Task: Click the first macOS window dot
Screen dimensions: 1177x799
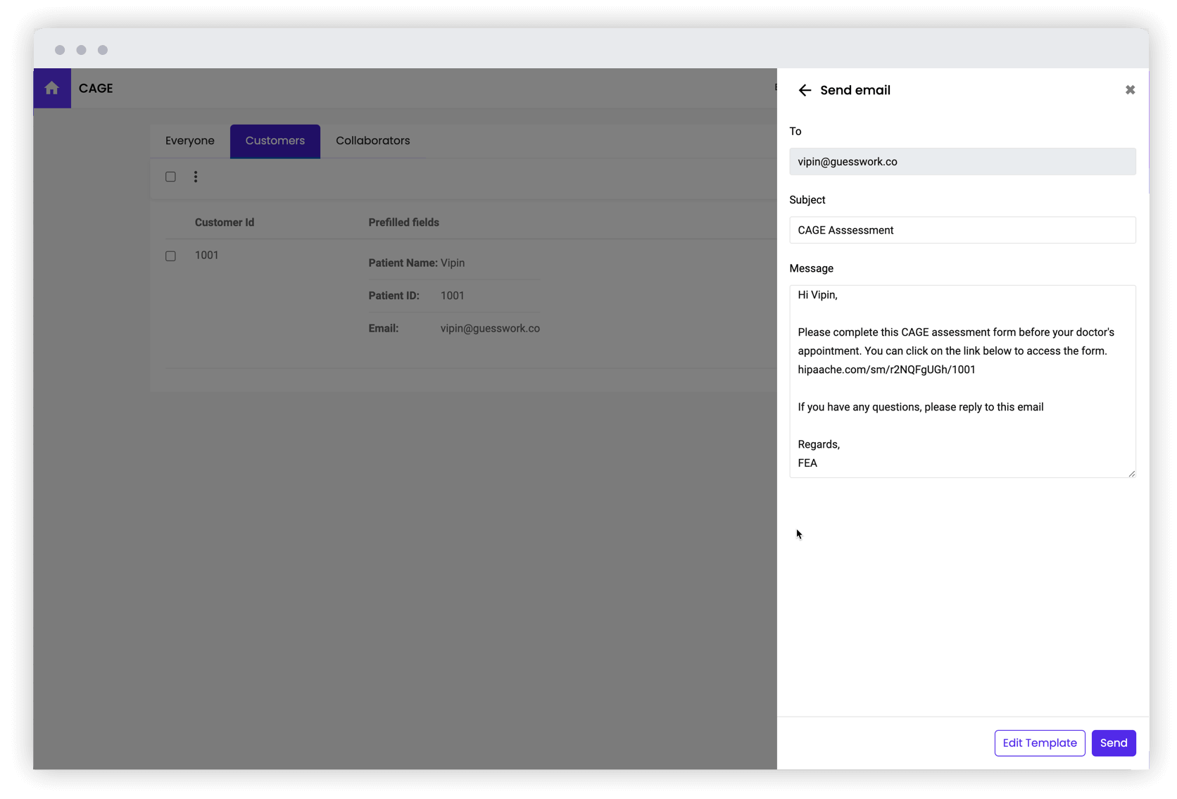Action: pos(60,50)
